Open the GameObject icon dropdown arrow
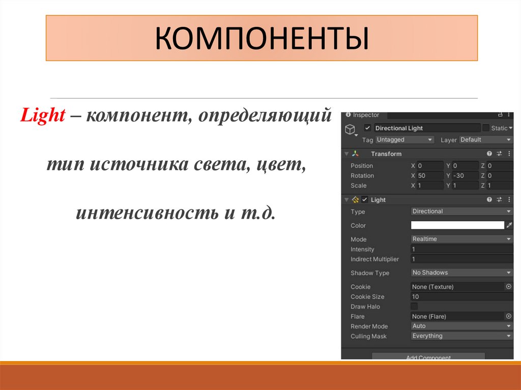521x390 pixels. coord(356,135)
